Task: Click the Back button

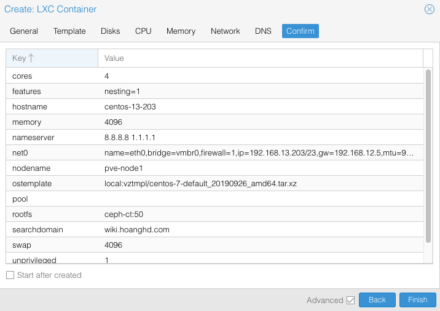Action: tap(377, 300)
